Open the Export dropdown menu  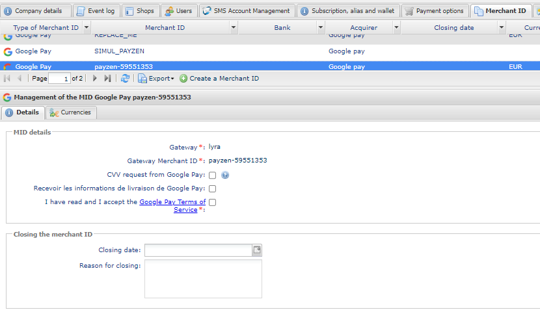click(156, 79)
